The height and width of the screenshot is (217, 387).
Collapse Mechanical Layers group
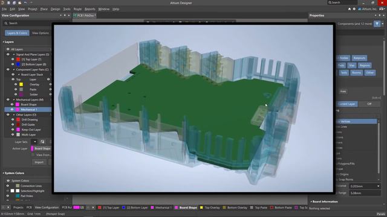click(14, 99)
